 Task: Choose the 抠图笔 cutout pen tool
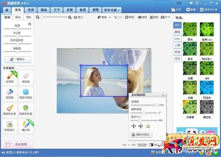point(9,94)
